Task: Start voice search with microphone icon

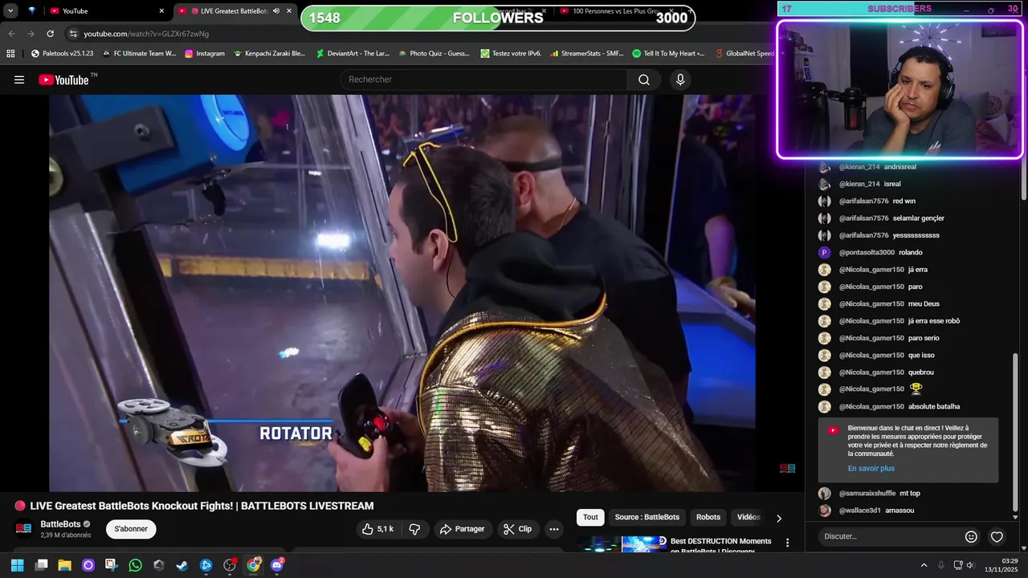Action: point(680,79)
